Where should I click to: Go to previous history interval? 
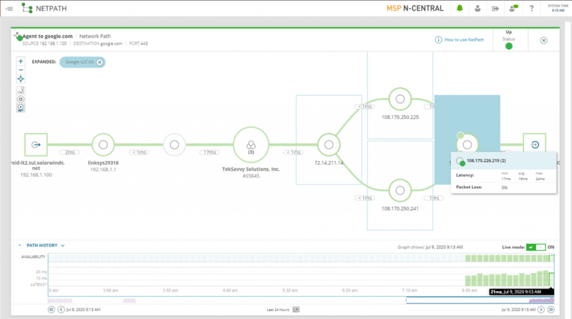coord(61,309)
